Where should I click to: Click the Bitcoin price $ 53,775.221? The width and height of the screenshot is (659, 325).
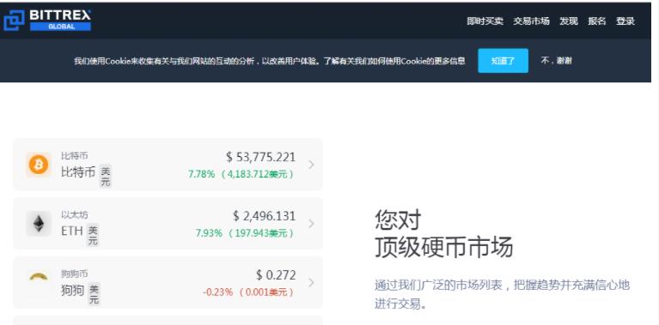coord(261,157)
